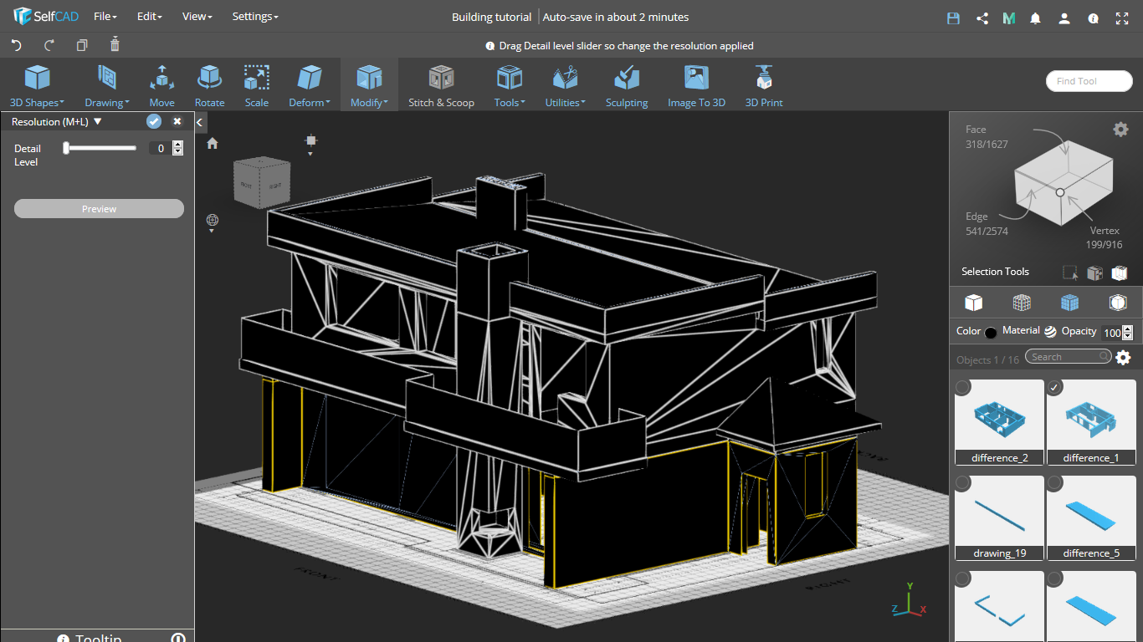
Task: Search in the Objects list field
Action: tap(1069, 357)
